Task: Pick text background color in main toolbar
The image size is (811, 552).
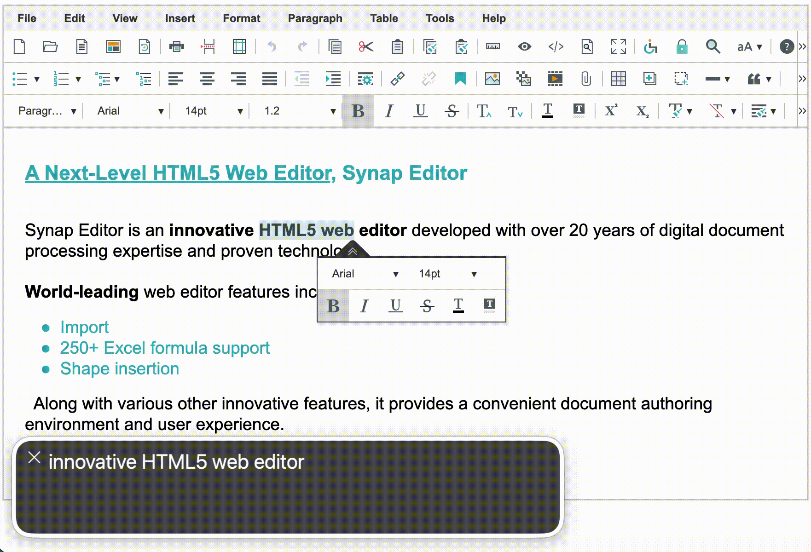Action: [x=579, y=111]
